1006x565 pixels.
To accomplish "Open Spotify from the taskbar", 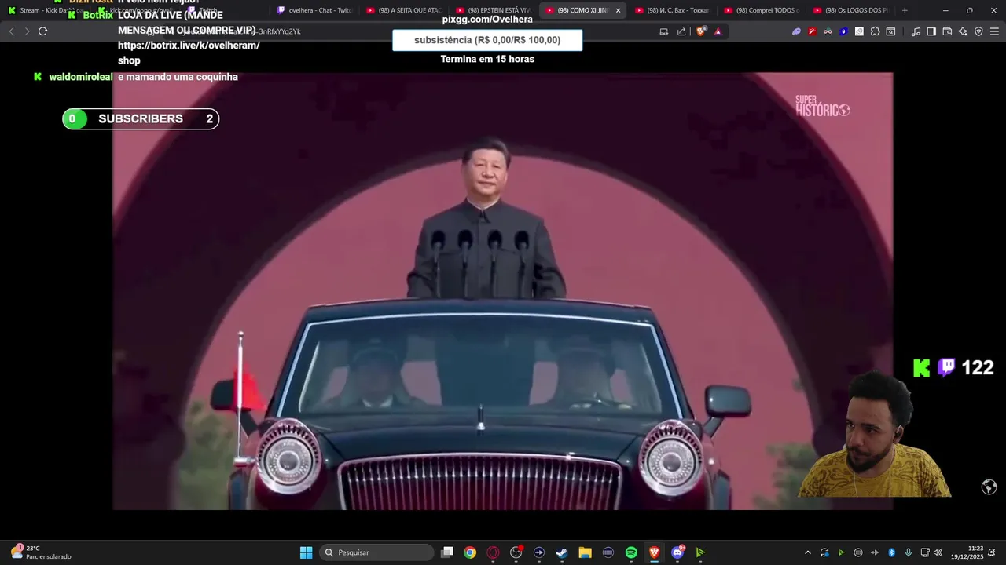I will (631, 552).
